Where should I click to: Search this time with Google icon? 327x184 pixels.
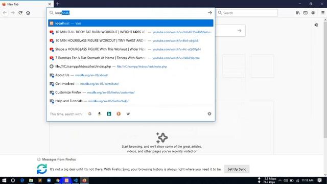90,113
